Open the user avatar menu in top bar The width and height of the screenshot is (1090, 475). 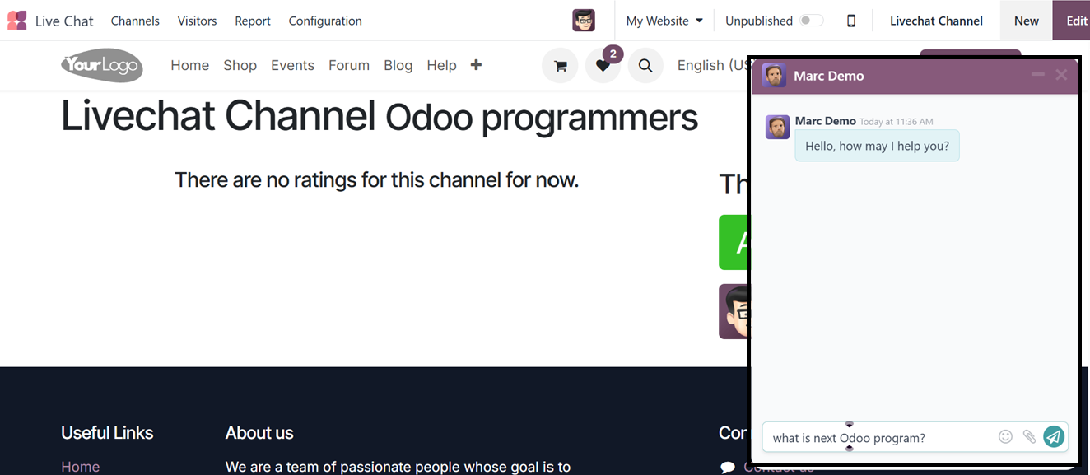click(584, 21)
